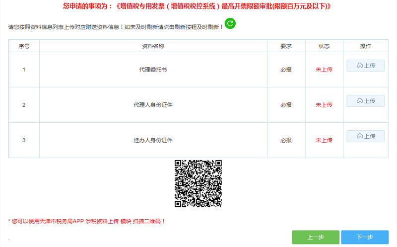
Task: Upload file for 代理人身份证件 row
Action: pos(365,101)
